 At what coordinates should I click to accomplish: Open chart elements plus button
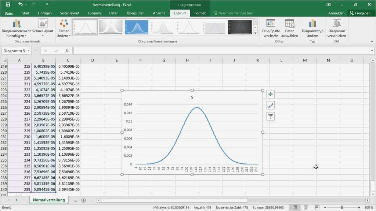(271, 94)
